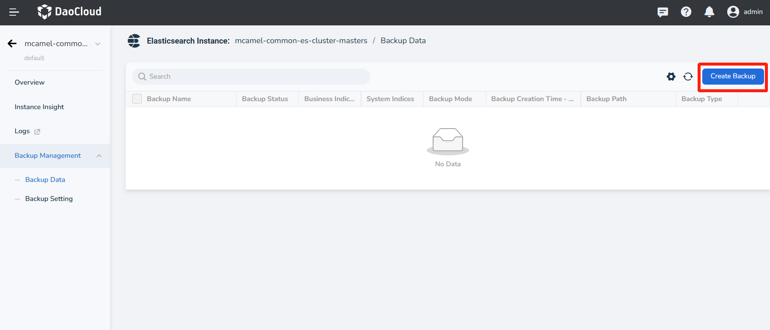This screenshot has width=770, height=330.
Task: Open the Overview menu item
Action: (30, 82)
